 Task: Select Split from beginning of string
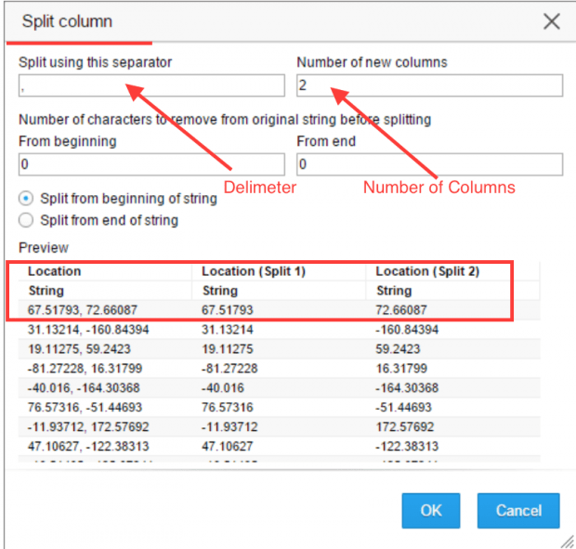(x=26, y=199)
